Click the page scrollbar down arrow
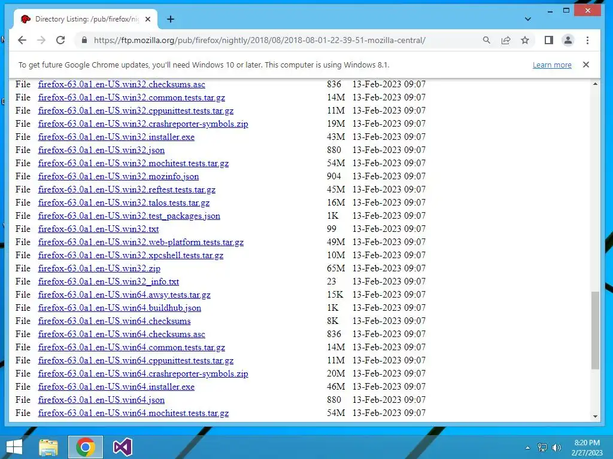Viewport: 613px width, 459px height. pyautogui.click(x=595, y=417)
